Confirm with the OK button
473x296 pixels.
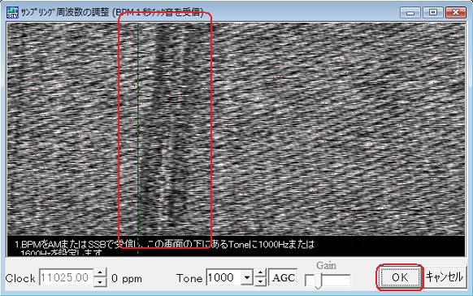click(x=400, y=277)
